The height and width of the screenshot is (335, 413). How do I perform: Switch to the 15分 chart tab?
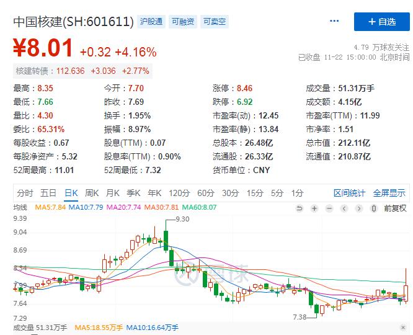click(x=255, y=193)
